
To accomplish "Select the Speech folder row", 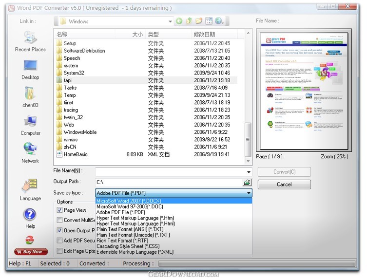I will [147, 58].
